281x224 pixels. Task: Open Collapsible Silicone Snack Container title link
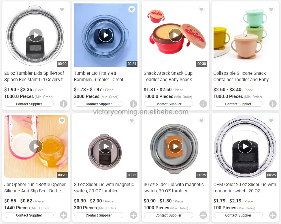(242, 76)
